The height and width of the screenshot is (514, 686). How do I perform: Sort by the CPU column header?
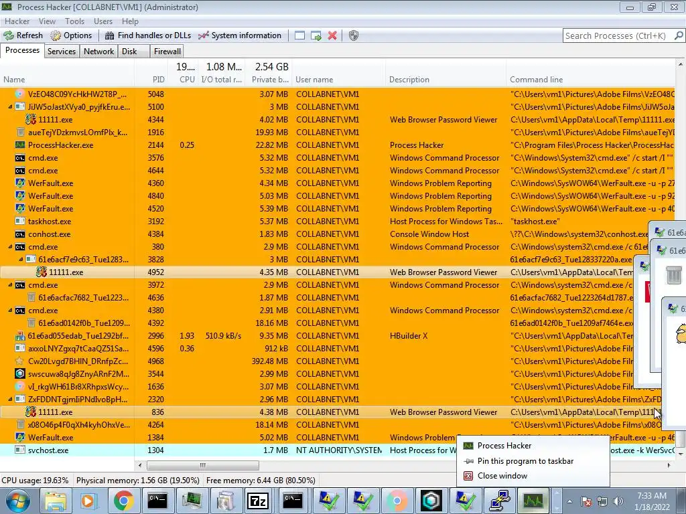(x=183, y=80)
